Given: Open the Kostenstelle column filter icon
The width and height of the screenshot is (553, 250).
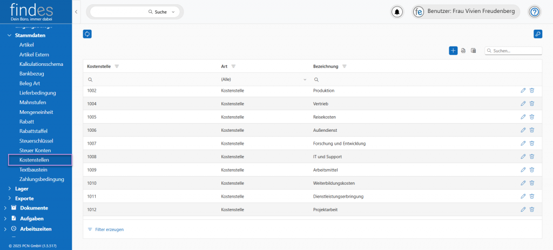Looking at the screenshot, I should (x=117, y=66).
